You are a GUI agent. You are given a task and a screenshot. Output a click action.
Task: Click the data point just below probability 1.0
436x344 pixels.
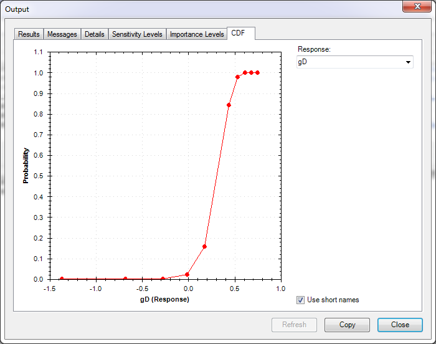coord(237,77)
